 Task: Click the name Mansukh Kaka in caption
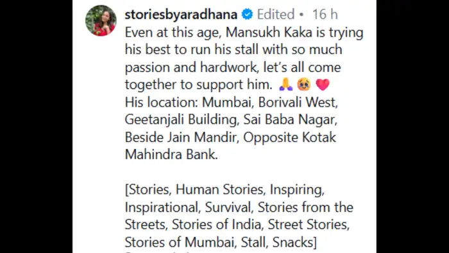(x=269, y=32)
